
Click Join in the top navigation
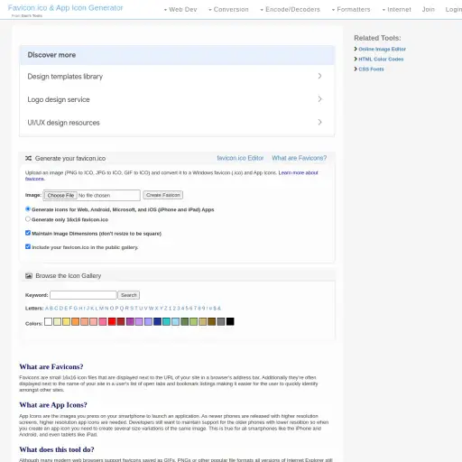coord(429,10)
